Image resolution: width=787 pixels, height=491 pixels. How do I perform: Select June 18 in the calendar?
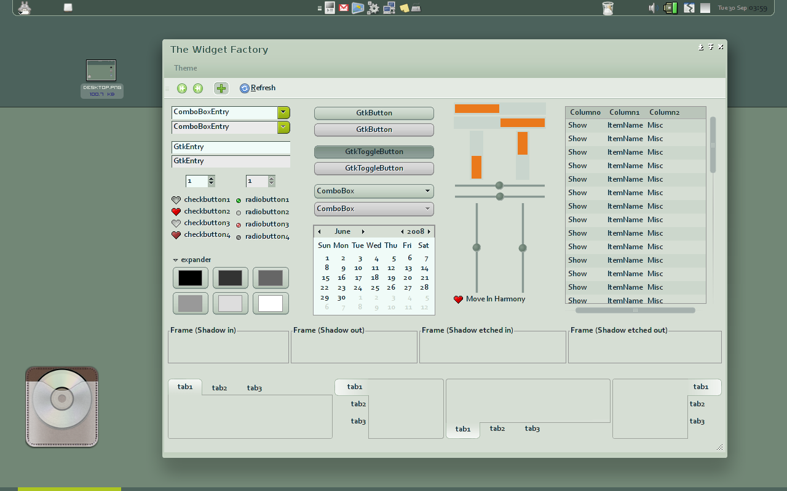[374, 277]
